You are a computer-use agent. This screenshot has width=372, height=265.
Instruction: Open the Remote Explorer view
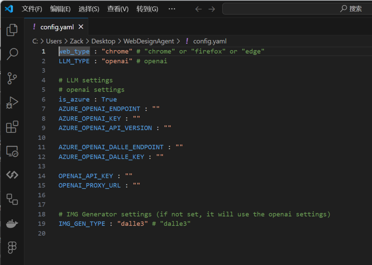point(12,151)
